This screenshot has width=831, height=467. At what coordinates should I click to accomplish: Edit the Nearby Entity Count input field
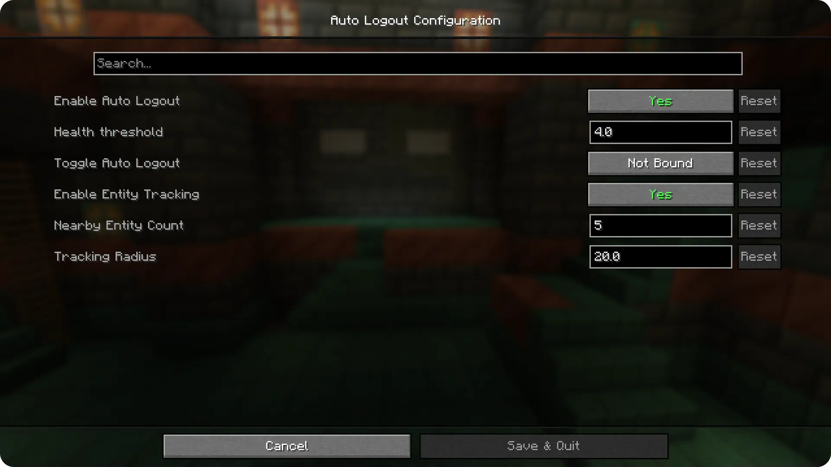[x=660, y=225]
